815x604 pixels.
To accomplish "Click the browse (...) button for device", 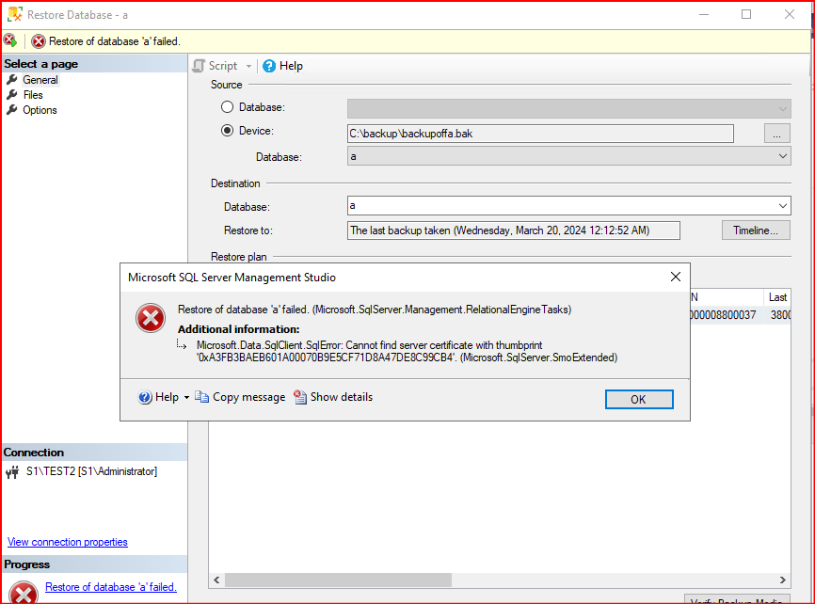I will (776, 134).
